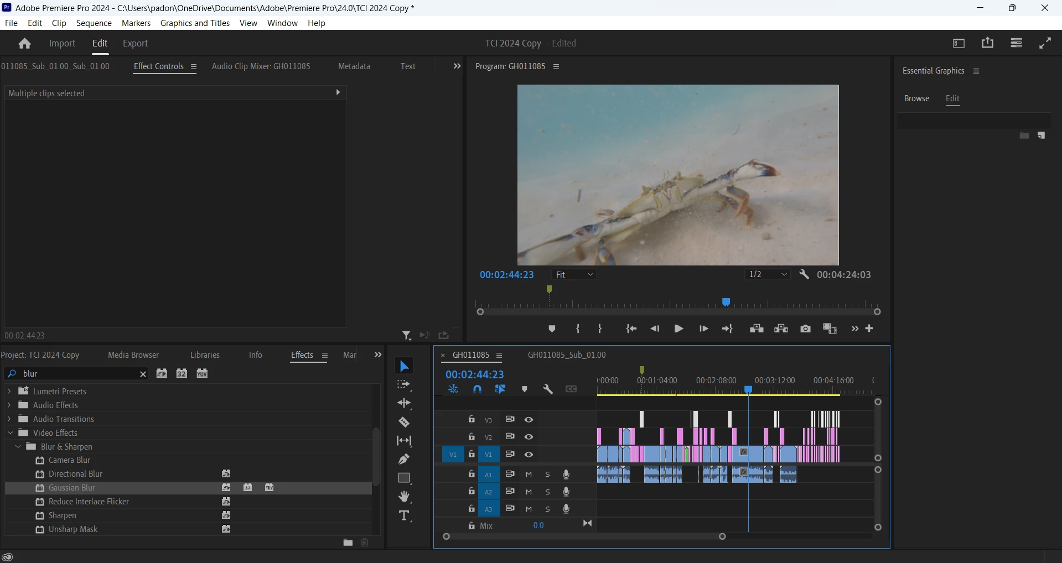
Task: Open timeline display settings wrench
Action: [x=548, y=389]
